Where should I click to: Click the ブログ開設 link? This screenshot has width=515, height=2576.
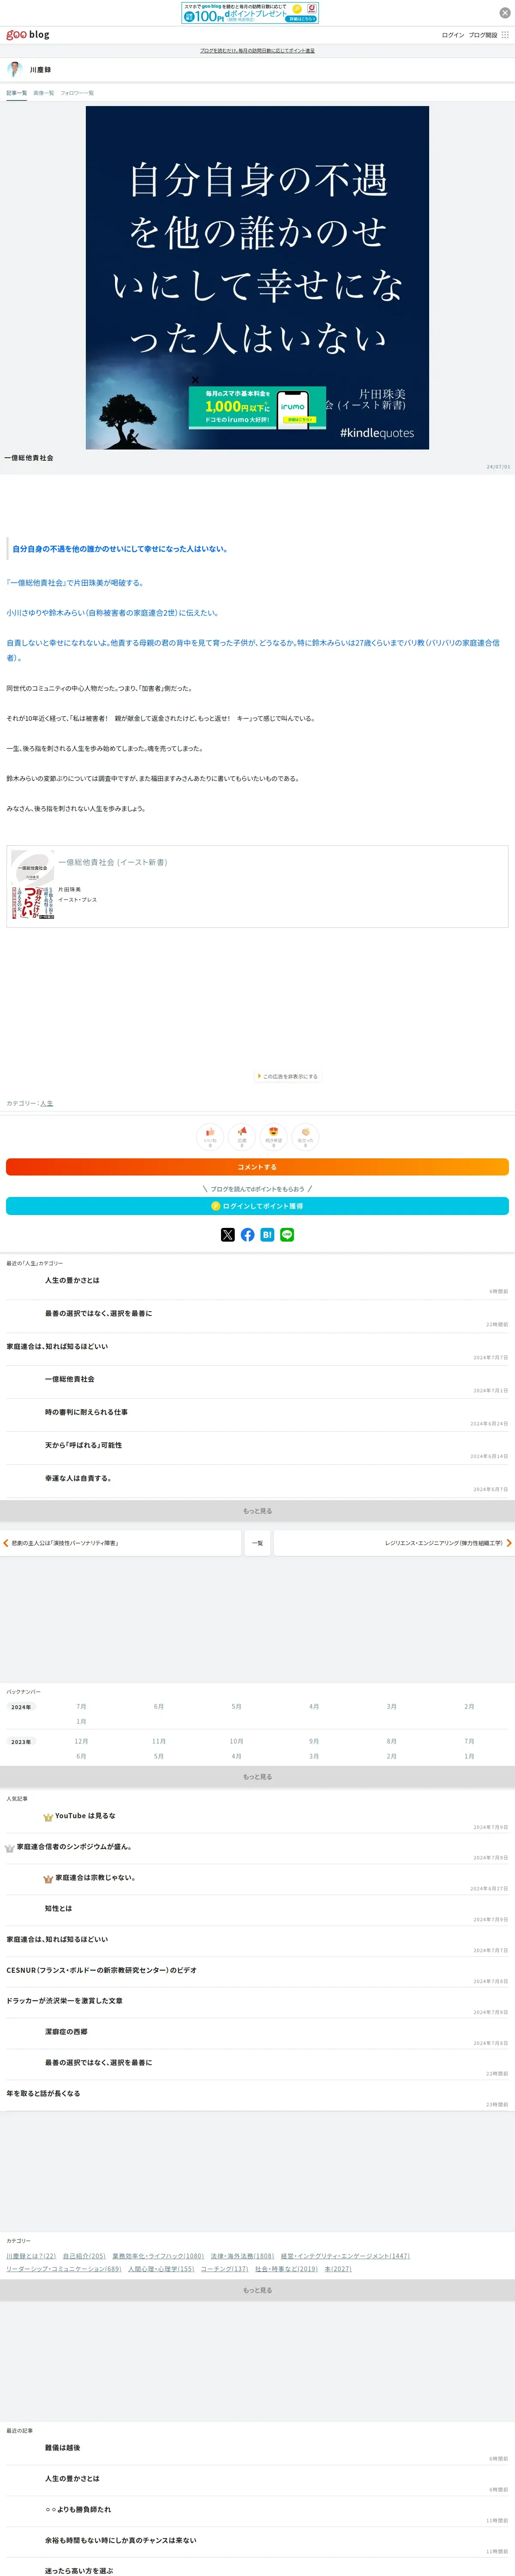tap(483, 35)
